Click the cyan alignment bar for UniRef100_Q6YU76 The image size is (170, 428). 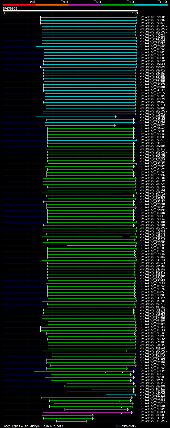pos(121,394)
